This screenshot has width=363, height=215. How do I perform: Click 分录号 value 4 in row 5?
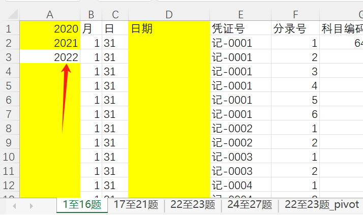(295, 85)
